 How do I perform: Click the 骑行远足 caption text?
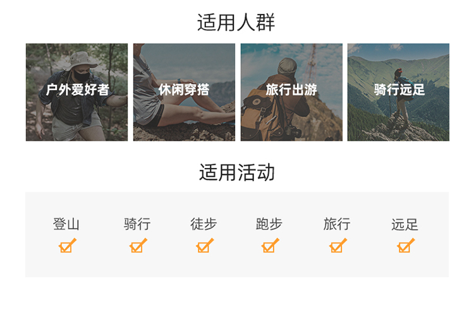click(399, 90)
